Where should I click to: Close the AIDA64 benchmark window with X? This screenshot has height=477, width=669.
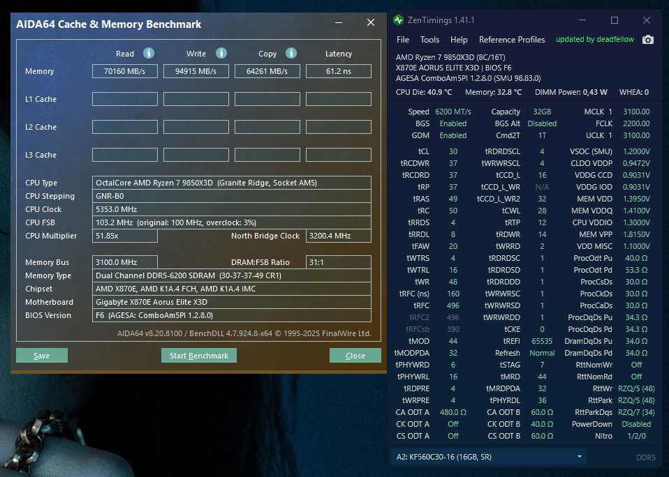[371, 22]
